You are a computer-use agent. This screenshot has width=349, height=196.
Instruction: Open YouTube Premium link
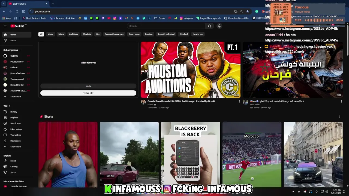pyautogui.click(x=17, y=186)
